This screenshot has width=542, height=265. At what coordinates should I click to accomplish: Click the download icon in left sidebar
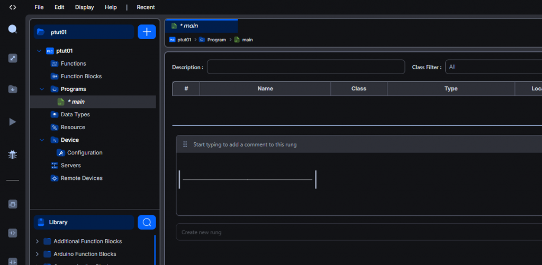(13, 89)
